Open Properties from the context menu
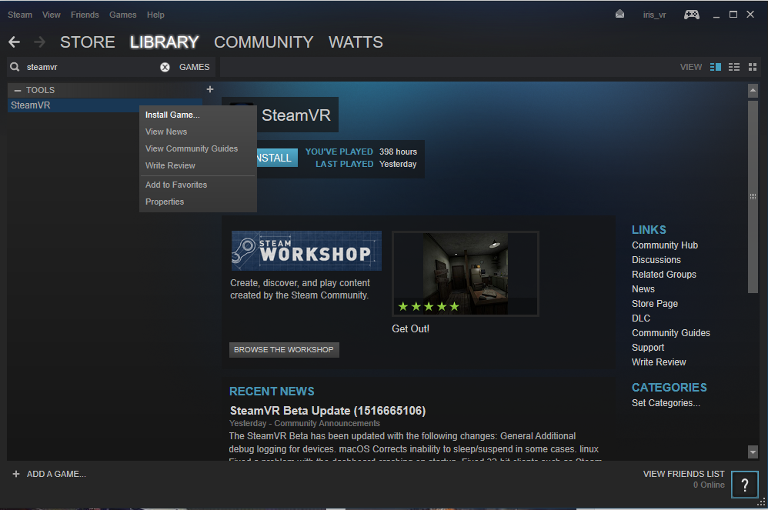This screenshot has height=510, width=768. pyautogui.click(x=165, y=202)
